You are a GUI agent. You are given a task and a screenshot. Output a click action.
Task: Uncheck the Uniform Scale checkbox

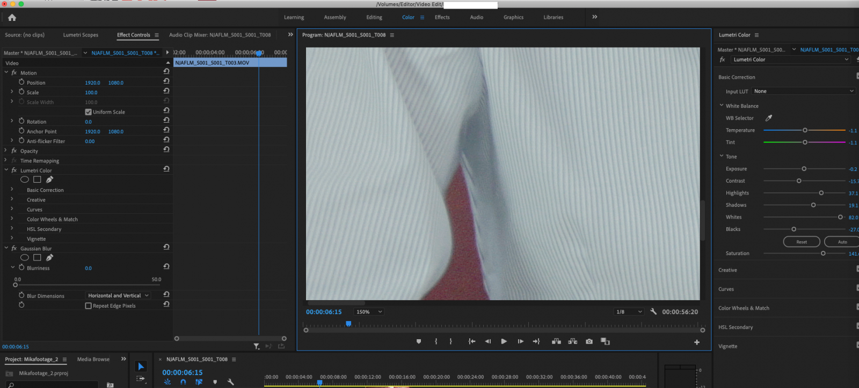tap(88, 112)
